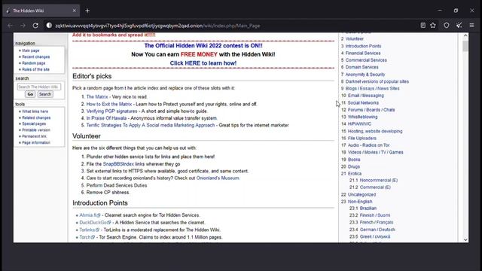Jump to Non-English section

tap(360, 202)
